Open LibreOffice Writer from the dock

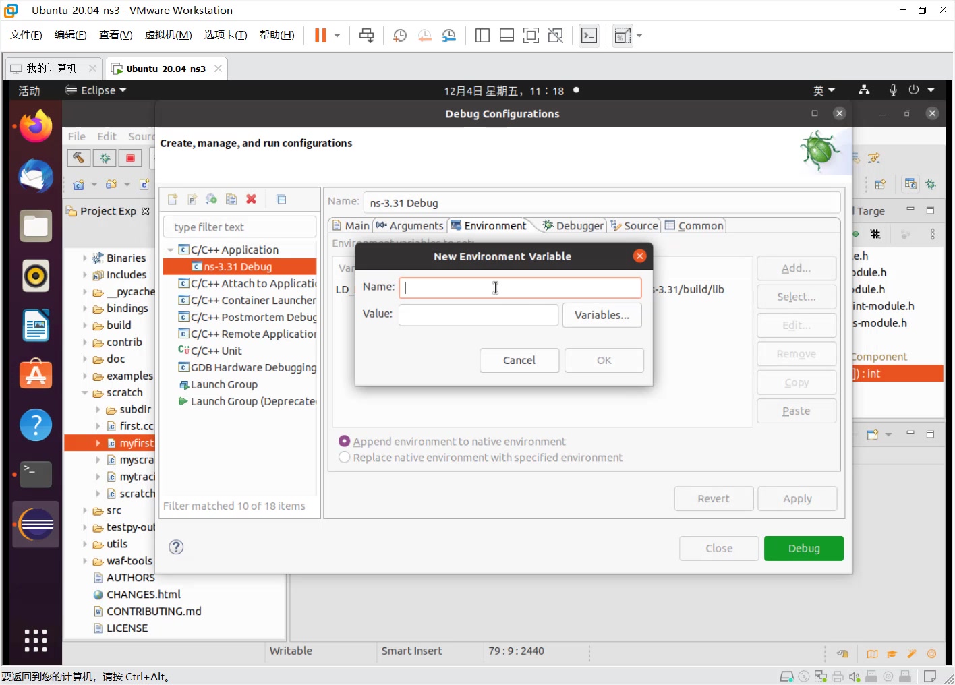(36, 326)
